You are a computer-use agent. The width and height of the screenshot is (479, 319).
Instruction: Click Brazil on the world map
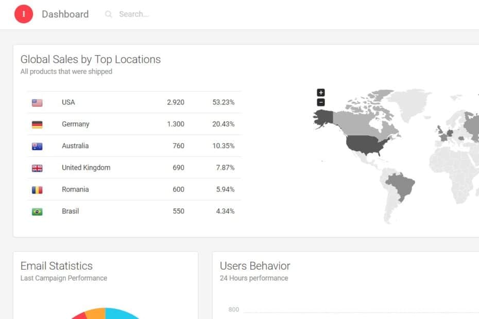(x=401, y=185)
